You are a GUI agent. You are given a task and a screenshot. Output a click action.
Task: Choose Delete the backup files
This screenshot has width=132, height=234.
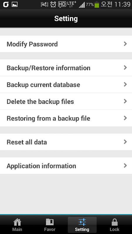66,101
